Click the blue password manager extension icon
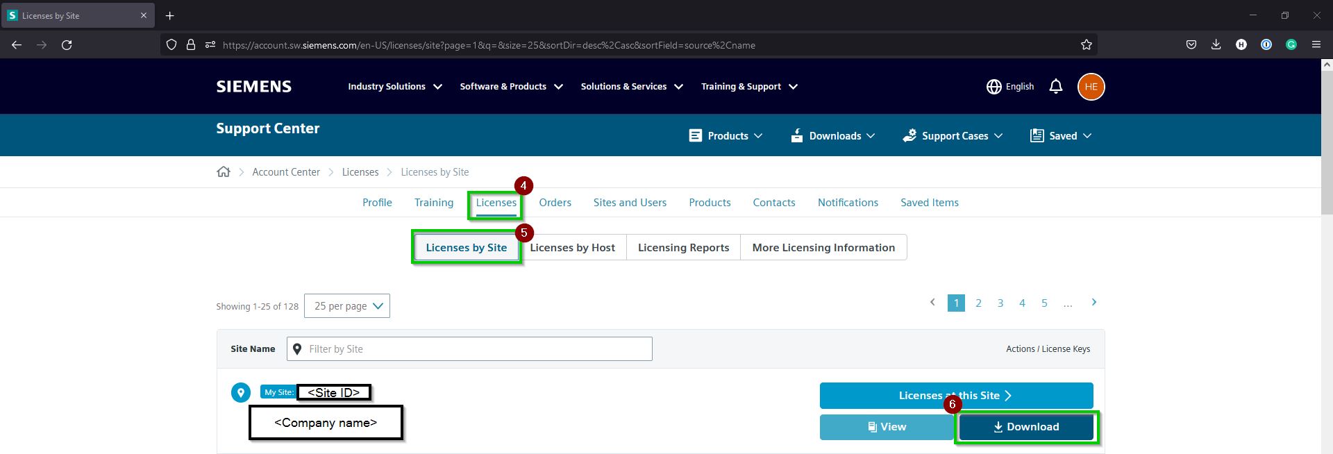Screen dimensions: 1333x454 1266,45
